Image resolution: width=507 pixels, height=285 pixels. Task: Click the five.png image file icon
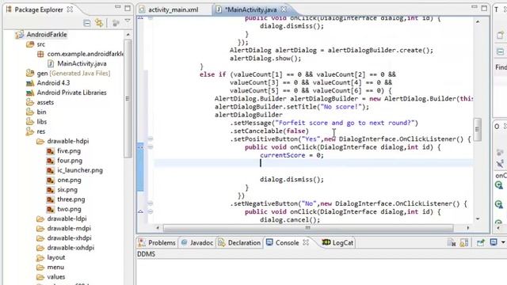pyautogui.click(x=51, y=151)
